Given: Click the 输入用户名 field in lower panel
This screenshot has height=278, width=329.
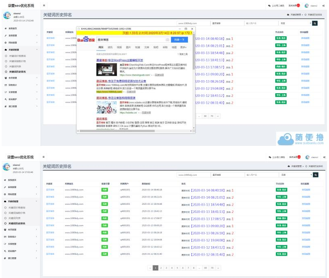Looking at the screenshot, I should [261, 175].
